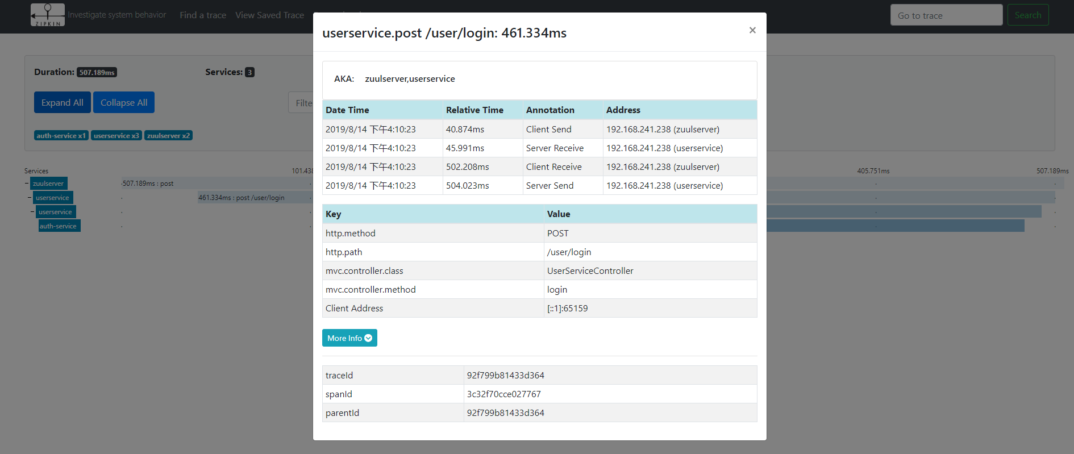Click the mvc.controller.method key cell
Viewport: 1074px width, 454px height.
[433, 290]
